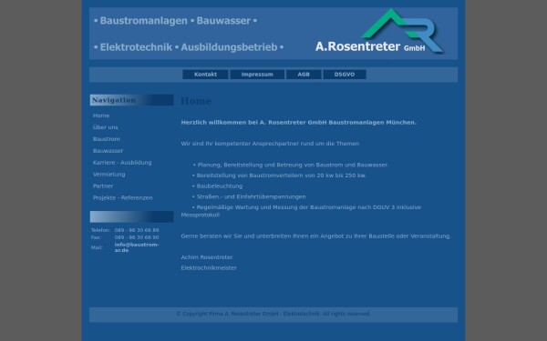Screen dimensions: 547x341
Task: Open the AGB page
Action: click(304, 75)
